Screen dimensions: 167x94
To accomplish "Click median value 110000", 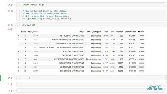I will [x=141, y=36].
